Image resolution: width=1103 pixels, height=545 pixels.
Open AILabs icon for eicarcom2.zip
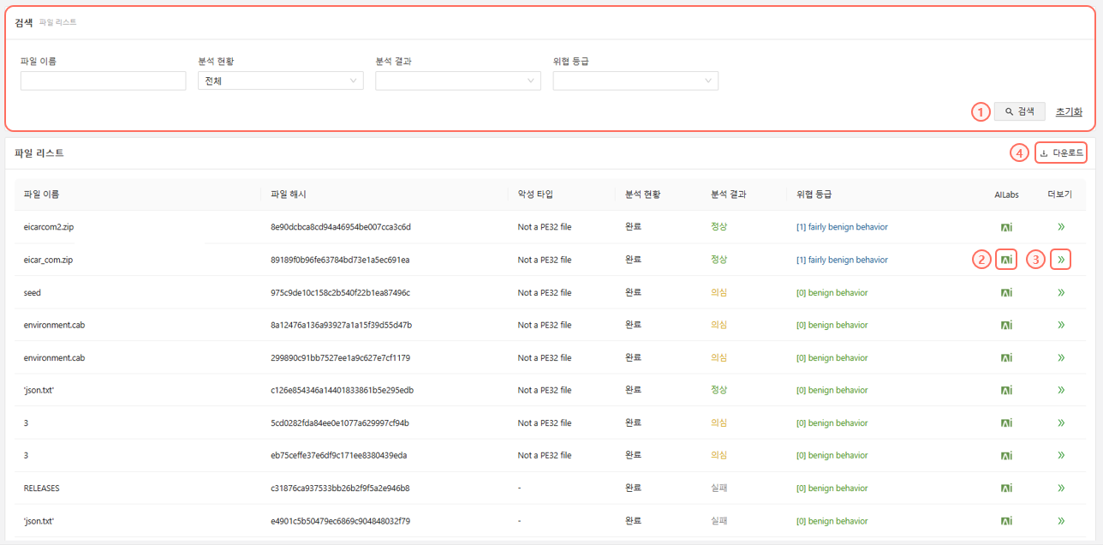click(1007, 227)
